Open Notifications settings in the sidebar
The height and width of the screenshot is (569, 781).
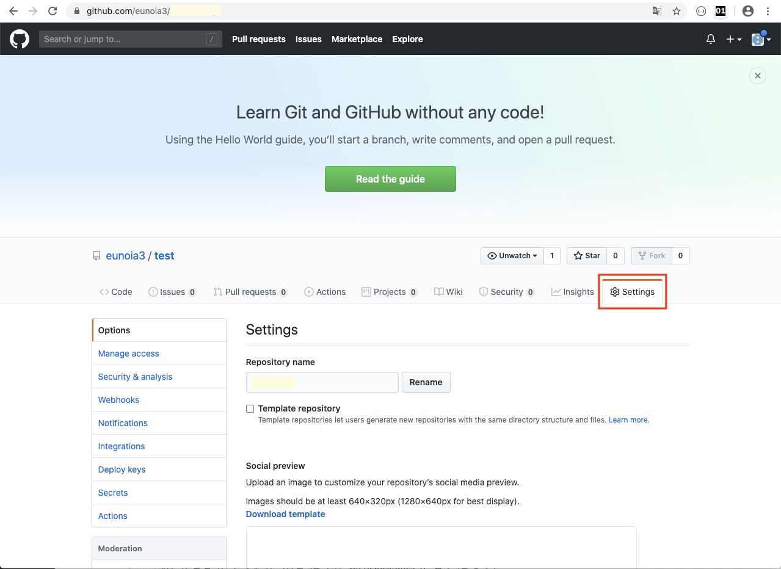[x=159, y=423]
